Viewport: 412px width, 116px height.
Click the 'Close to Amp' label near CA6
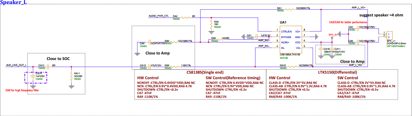click(158, 53)
